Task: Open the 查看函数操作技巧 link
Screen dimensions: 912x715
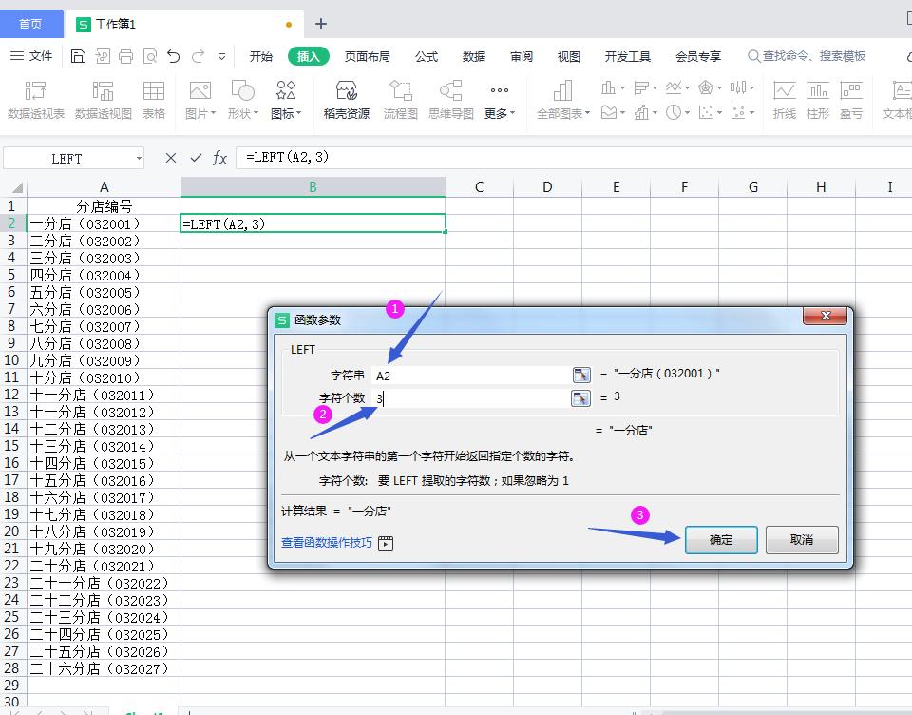Action: coord(326,543)
